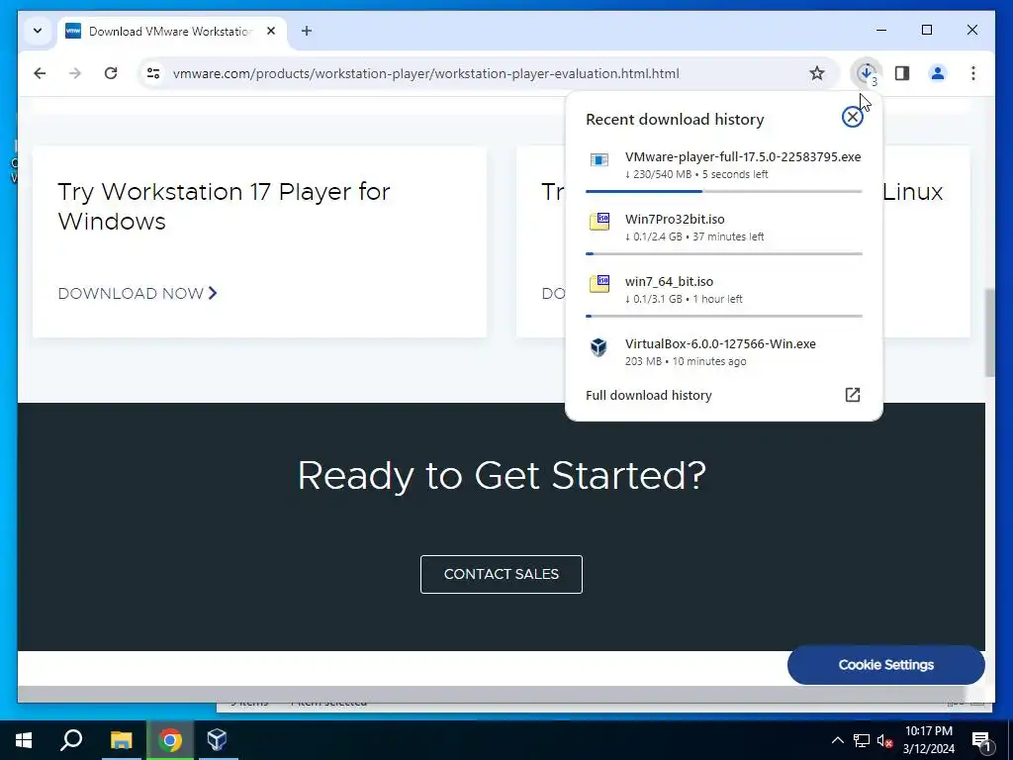1013x760 pixels.
Task: Select win7_64_bit.iso download entry text
Action: (x=669, y=282)
